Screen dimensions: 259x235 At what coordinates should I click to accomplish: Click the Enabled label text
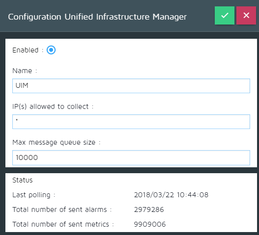(26, 50)
